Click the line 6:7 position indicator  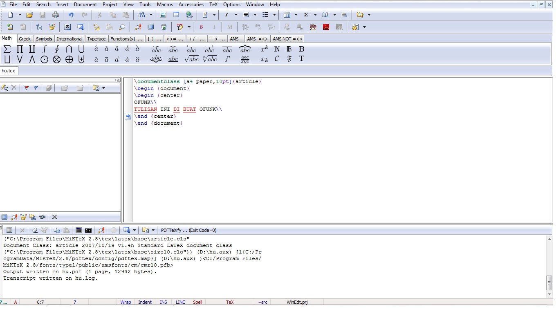pyautogui.click(x=40, y=302)
